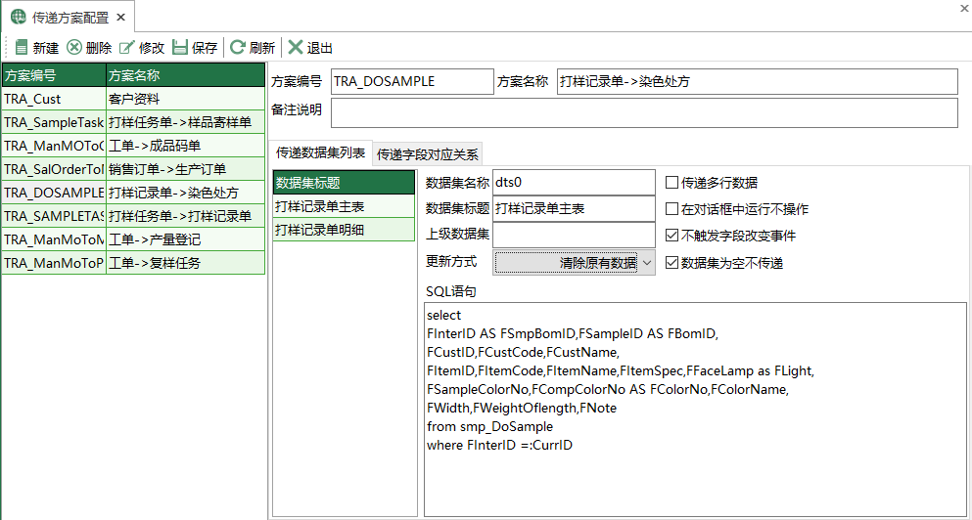Click the globe icon on 传递方案配置 tab
This screenshot has height=520, width=972.
(x=18, y=18)
